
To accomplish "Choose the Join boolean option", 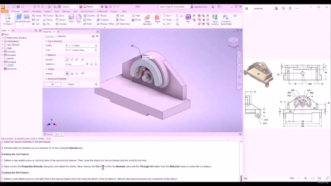I will 67,73.
